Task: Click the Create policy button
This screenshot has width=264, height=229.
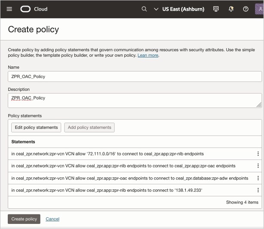Action: pyautogui.click(x=24, y=219)
